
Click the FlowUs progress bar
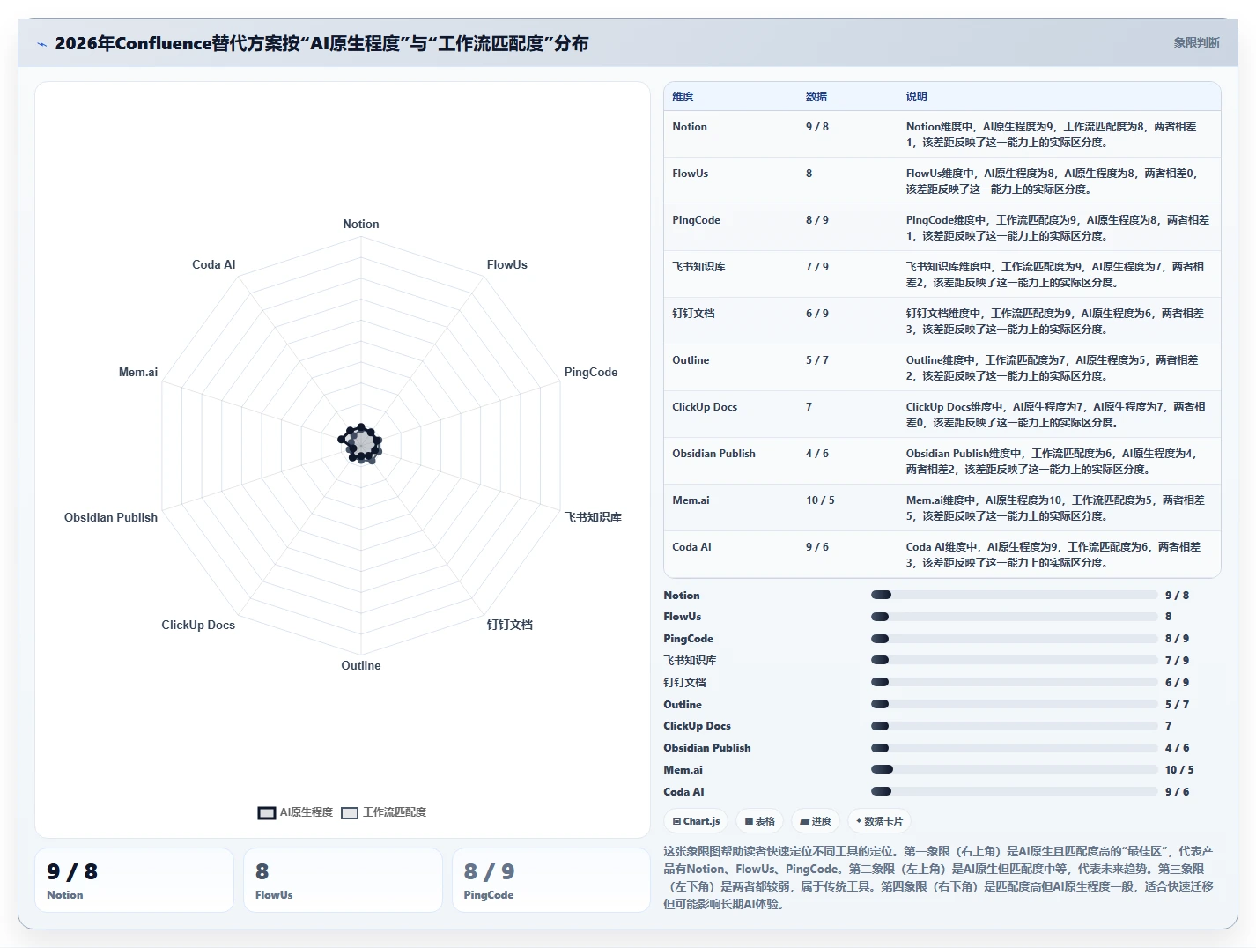click(1015, 617)
